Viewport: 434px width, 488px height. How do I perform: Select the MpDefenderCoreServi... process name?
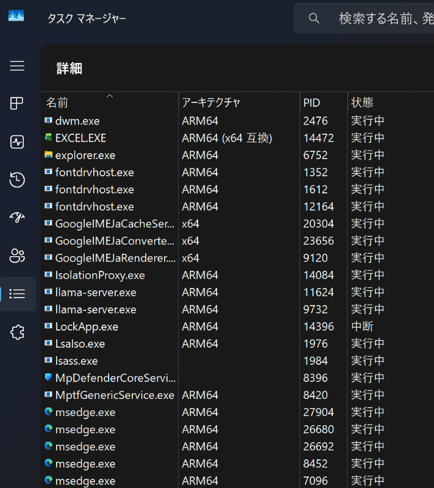point(115,378)
